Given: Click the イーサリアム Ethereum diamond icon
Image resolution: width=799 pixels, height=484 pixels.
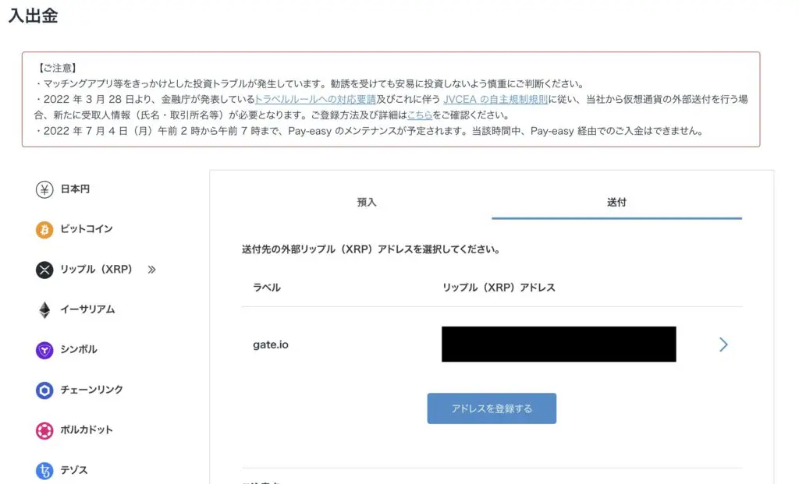Looking at the screenshot, I should (x=44, y=309).
